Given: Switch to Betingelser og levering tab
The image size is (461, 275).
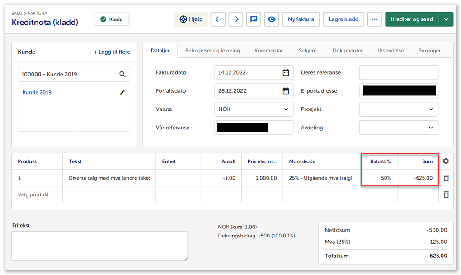Looking at the screenshot, I should tap(212, 51).
